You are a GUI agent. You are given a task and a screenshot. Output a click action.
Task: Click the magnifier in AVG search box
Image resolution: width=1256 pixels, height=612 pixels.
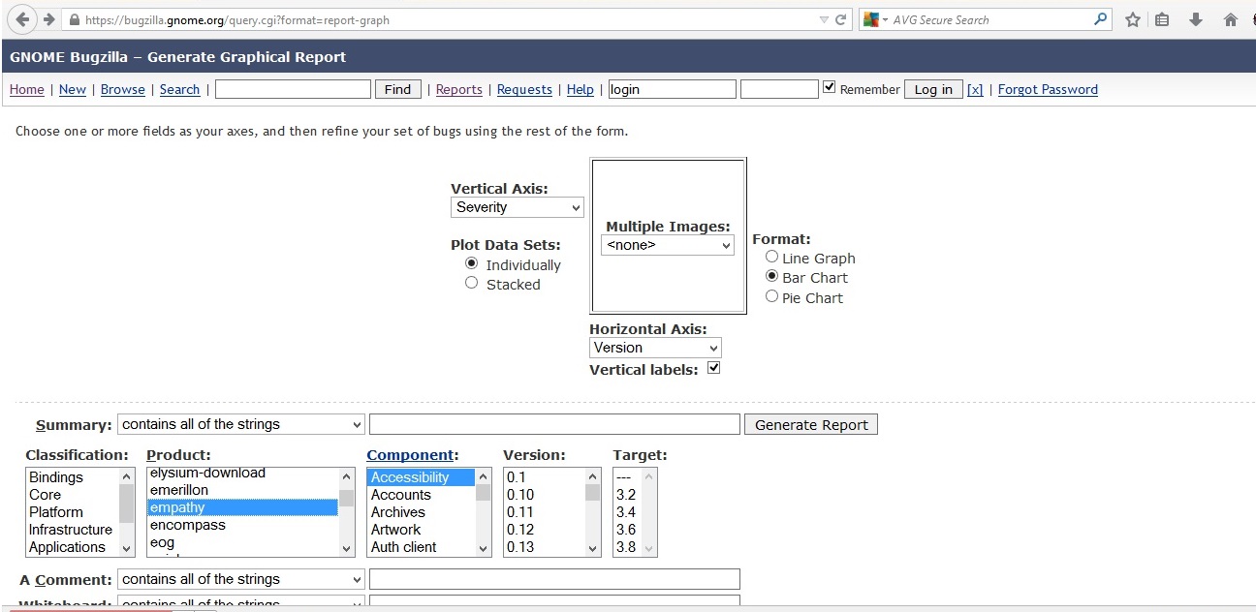point(1101,19)
